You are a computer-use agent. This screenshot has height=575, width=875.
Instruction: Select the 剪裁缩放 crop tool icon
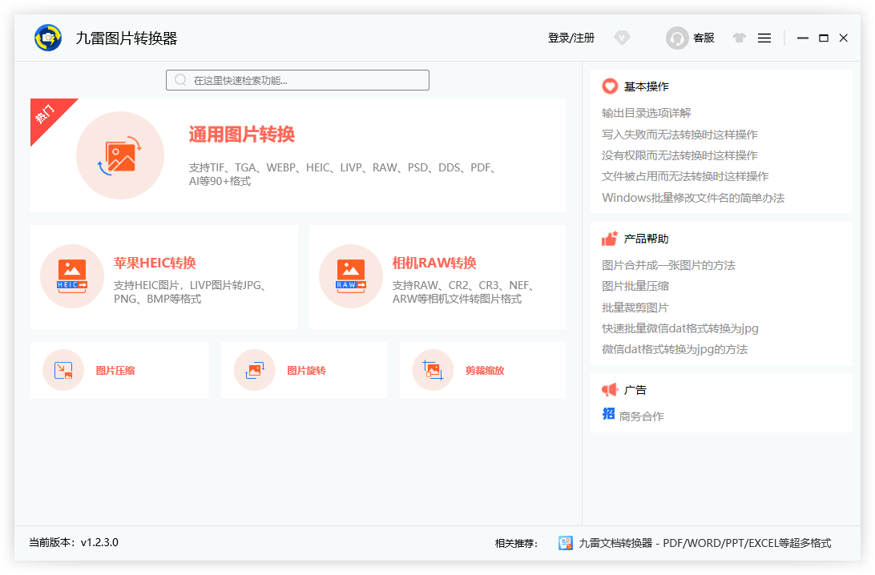click(x=433, y=369)
